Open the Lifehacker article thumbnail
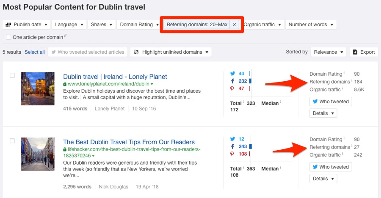 pos(38,154)
